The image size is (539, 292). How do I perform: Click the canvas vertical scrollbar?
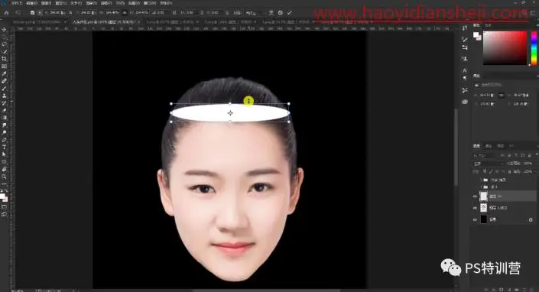click(456, 148)
